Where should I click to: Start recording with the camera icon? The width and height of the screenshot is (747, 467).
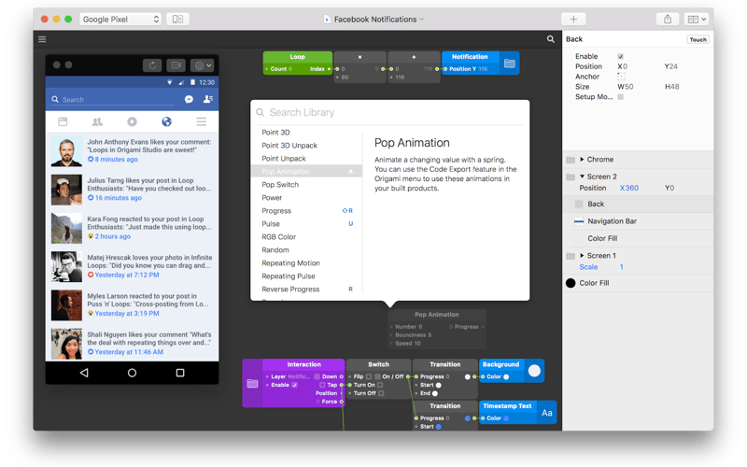[x=176, y=65]
